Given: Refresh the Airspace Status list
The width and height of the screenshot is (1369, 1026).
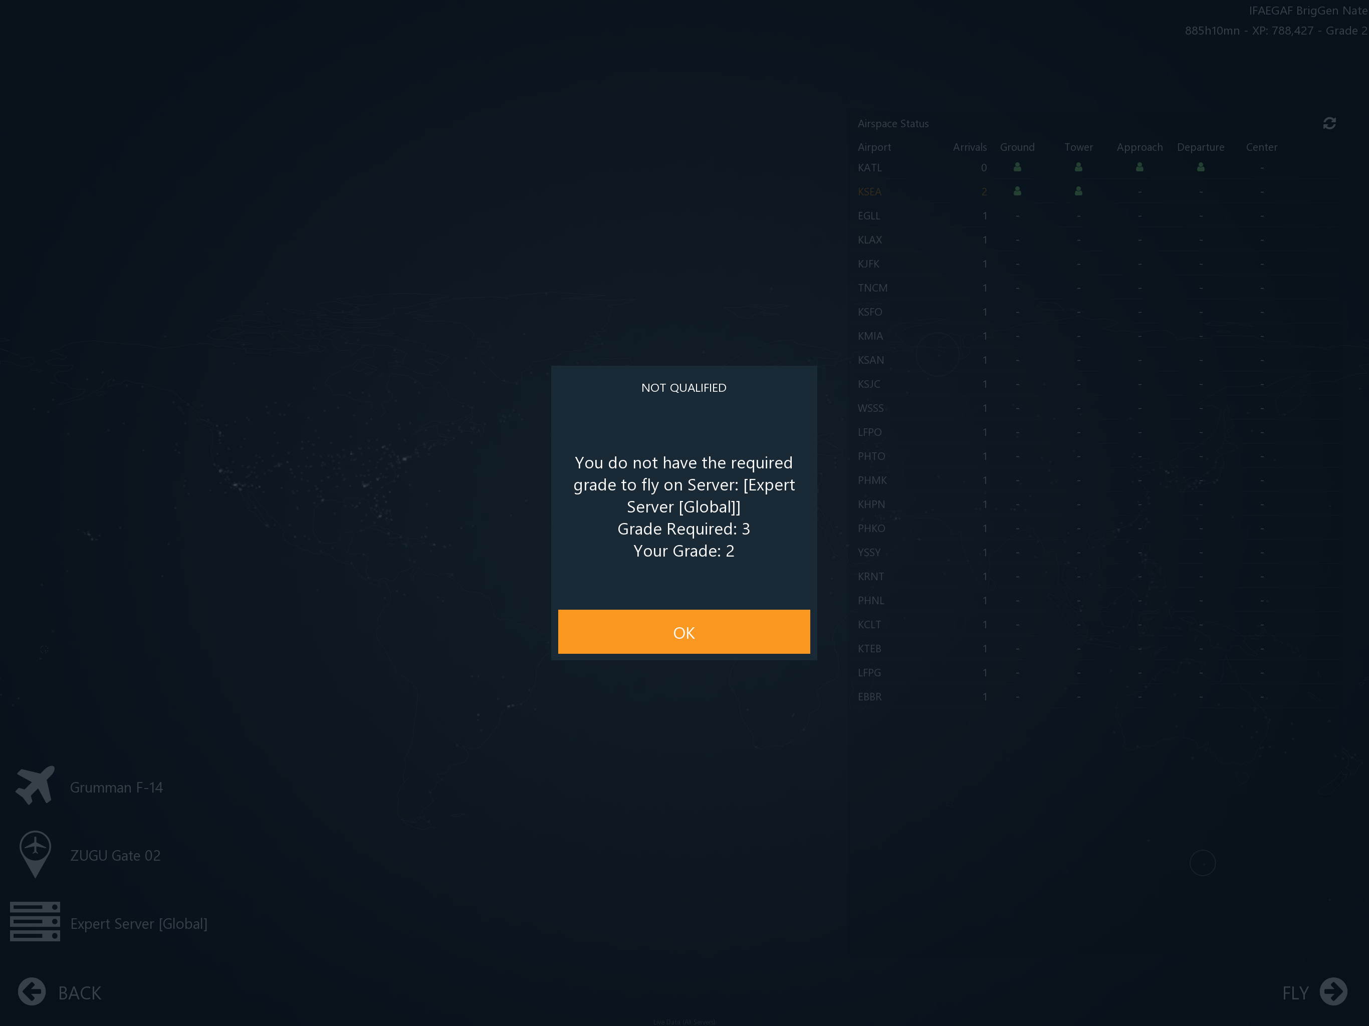Looking at the screenshot, I should 1329,124.
